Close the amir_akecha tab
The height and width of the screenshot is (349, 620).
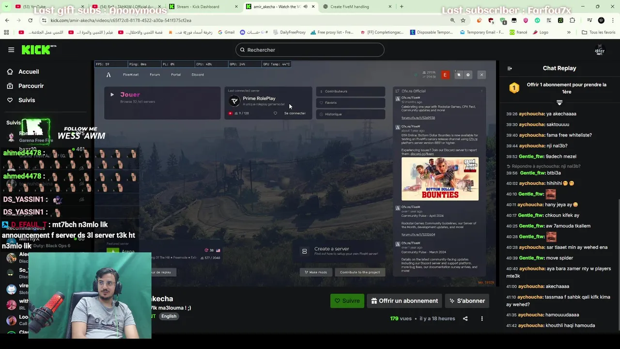(313, 7)
